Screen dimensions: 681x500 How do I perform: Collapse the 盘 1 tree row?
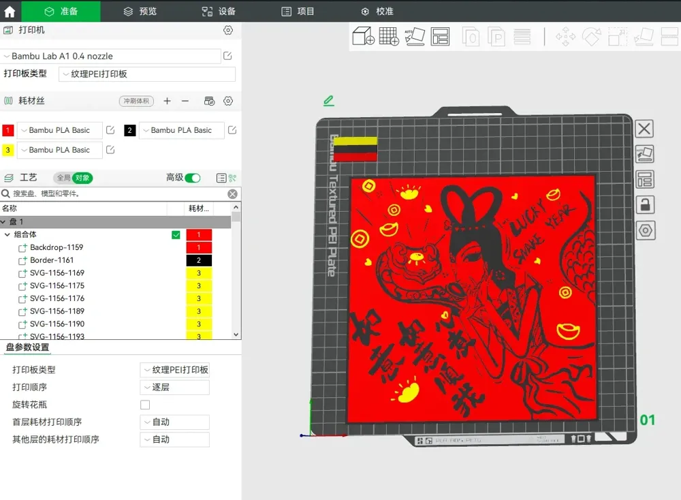pyautogui.click(x=3, y=222)
